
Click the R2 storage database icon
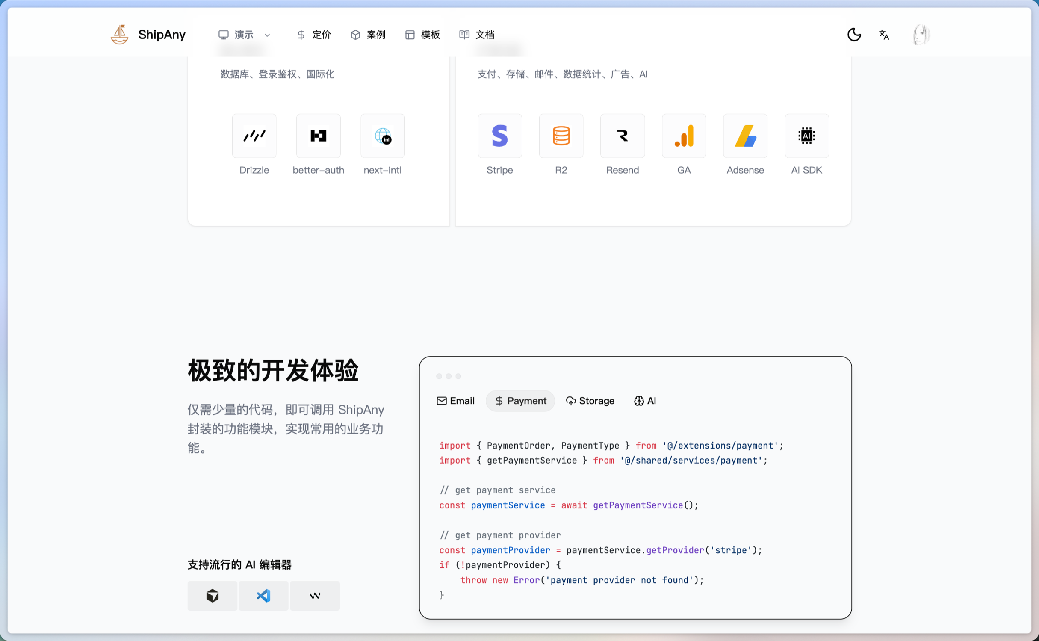pos(561,136)
